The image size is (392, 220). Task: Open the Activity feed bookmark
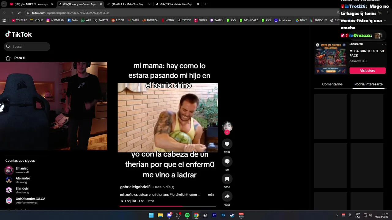(283, 20)
